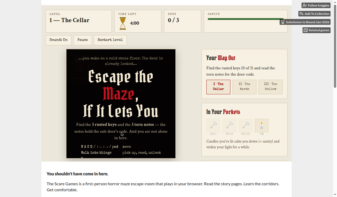This screenshot has height=197, width=337.
Task: Click the "Your Way Out" heading
Action: click(x=221, y=58)
